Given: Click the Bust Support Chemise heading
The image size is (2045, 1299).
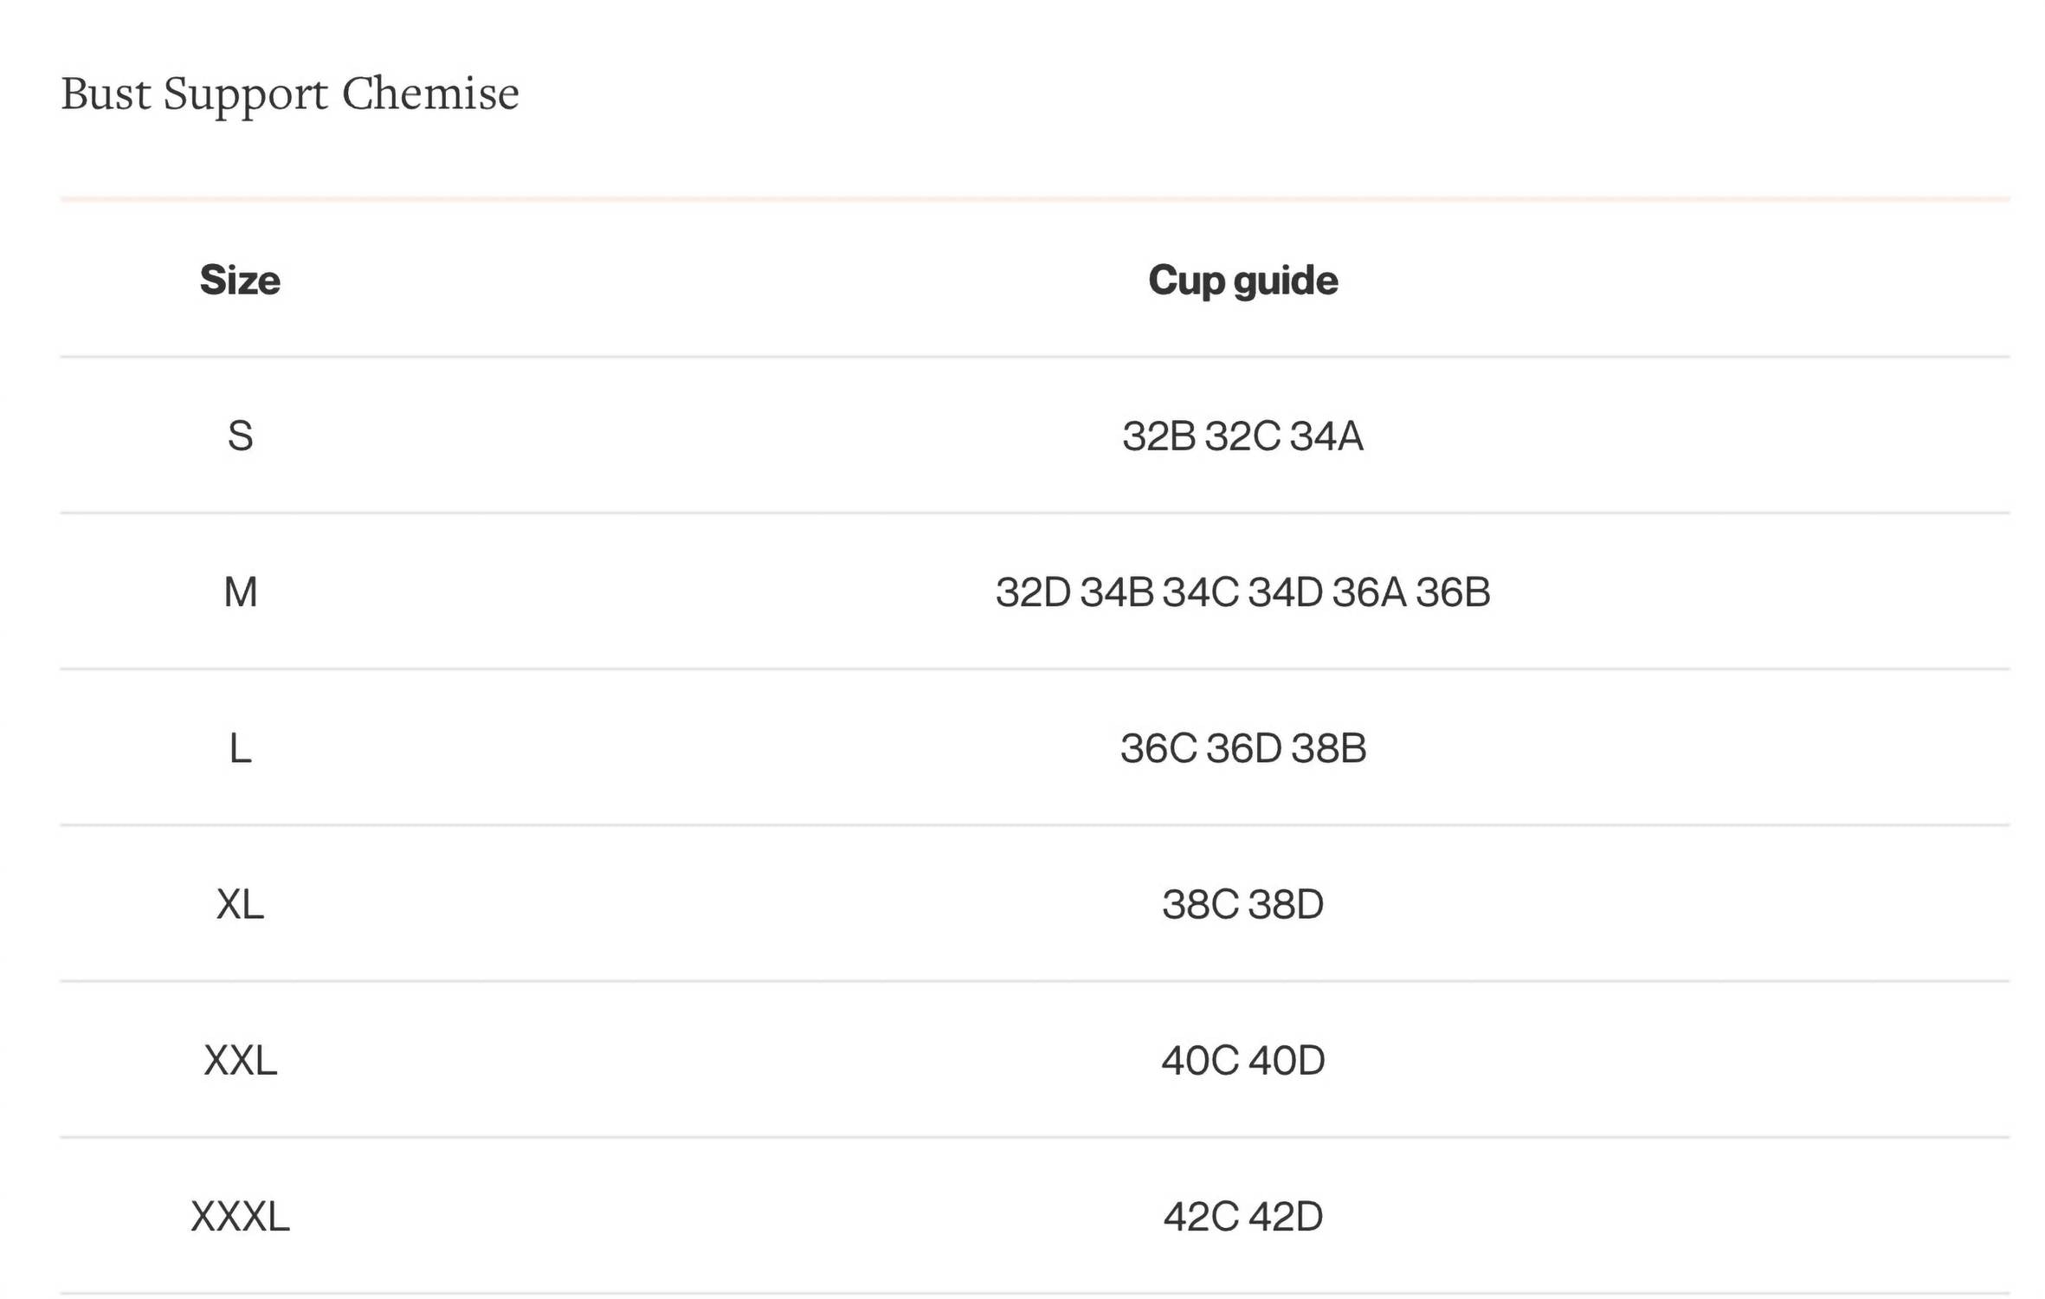Looking at the screenshot, I should [290, 94].
